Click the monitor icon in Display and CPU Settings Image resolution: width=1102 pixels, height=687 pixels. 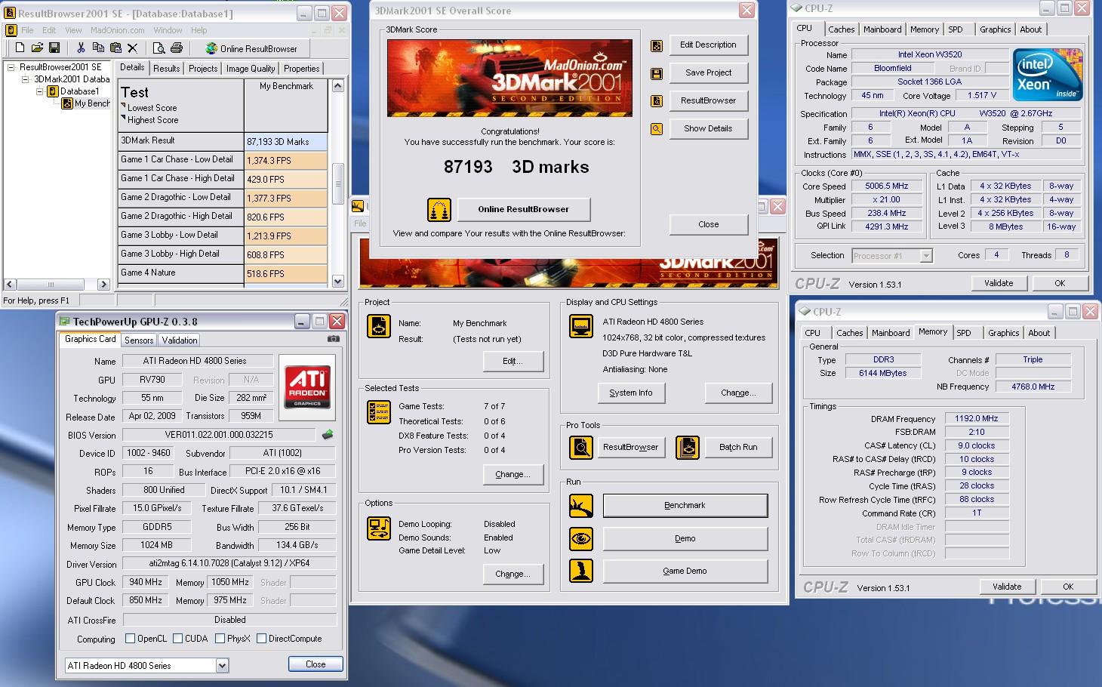point(581,326)
